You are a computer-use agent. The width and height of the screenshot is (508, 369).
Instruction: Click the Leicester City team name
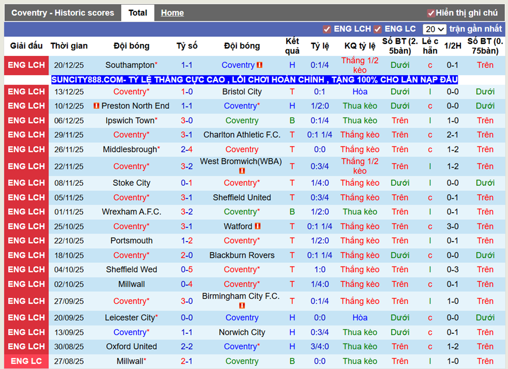click(x=131, y=318)
